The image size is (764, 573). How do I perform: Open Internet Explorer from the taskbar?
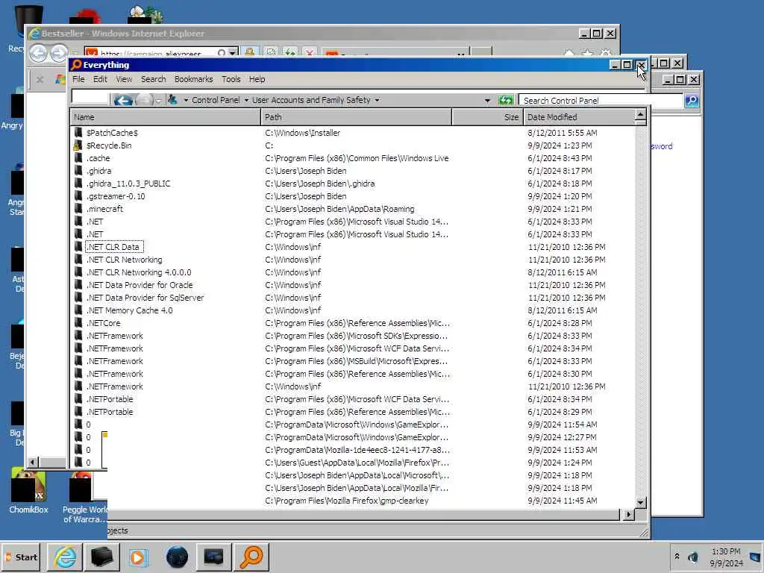tap(66, 557)
